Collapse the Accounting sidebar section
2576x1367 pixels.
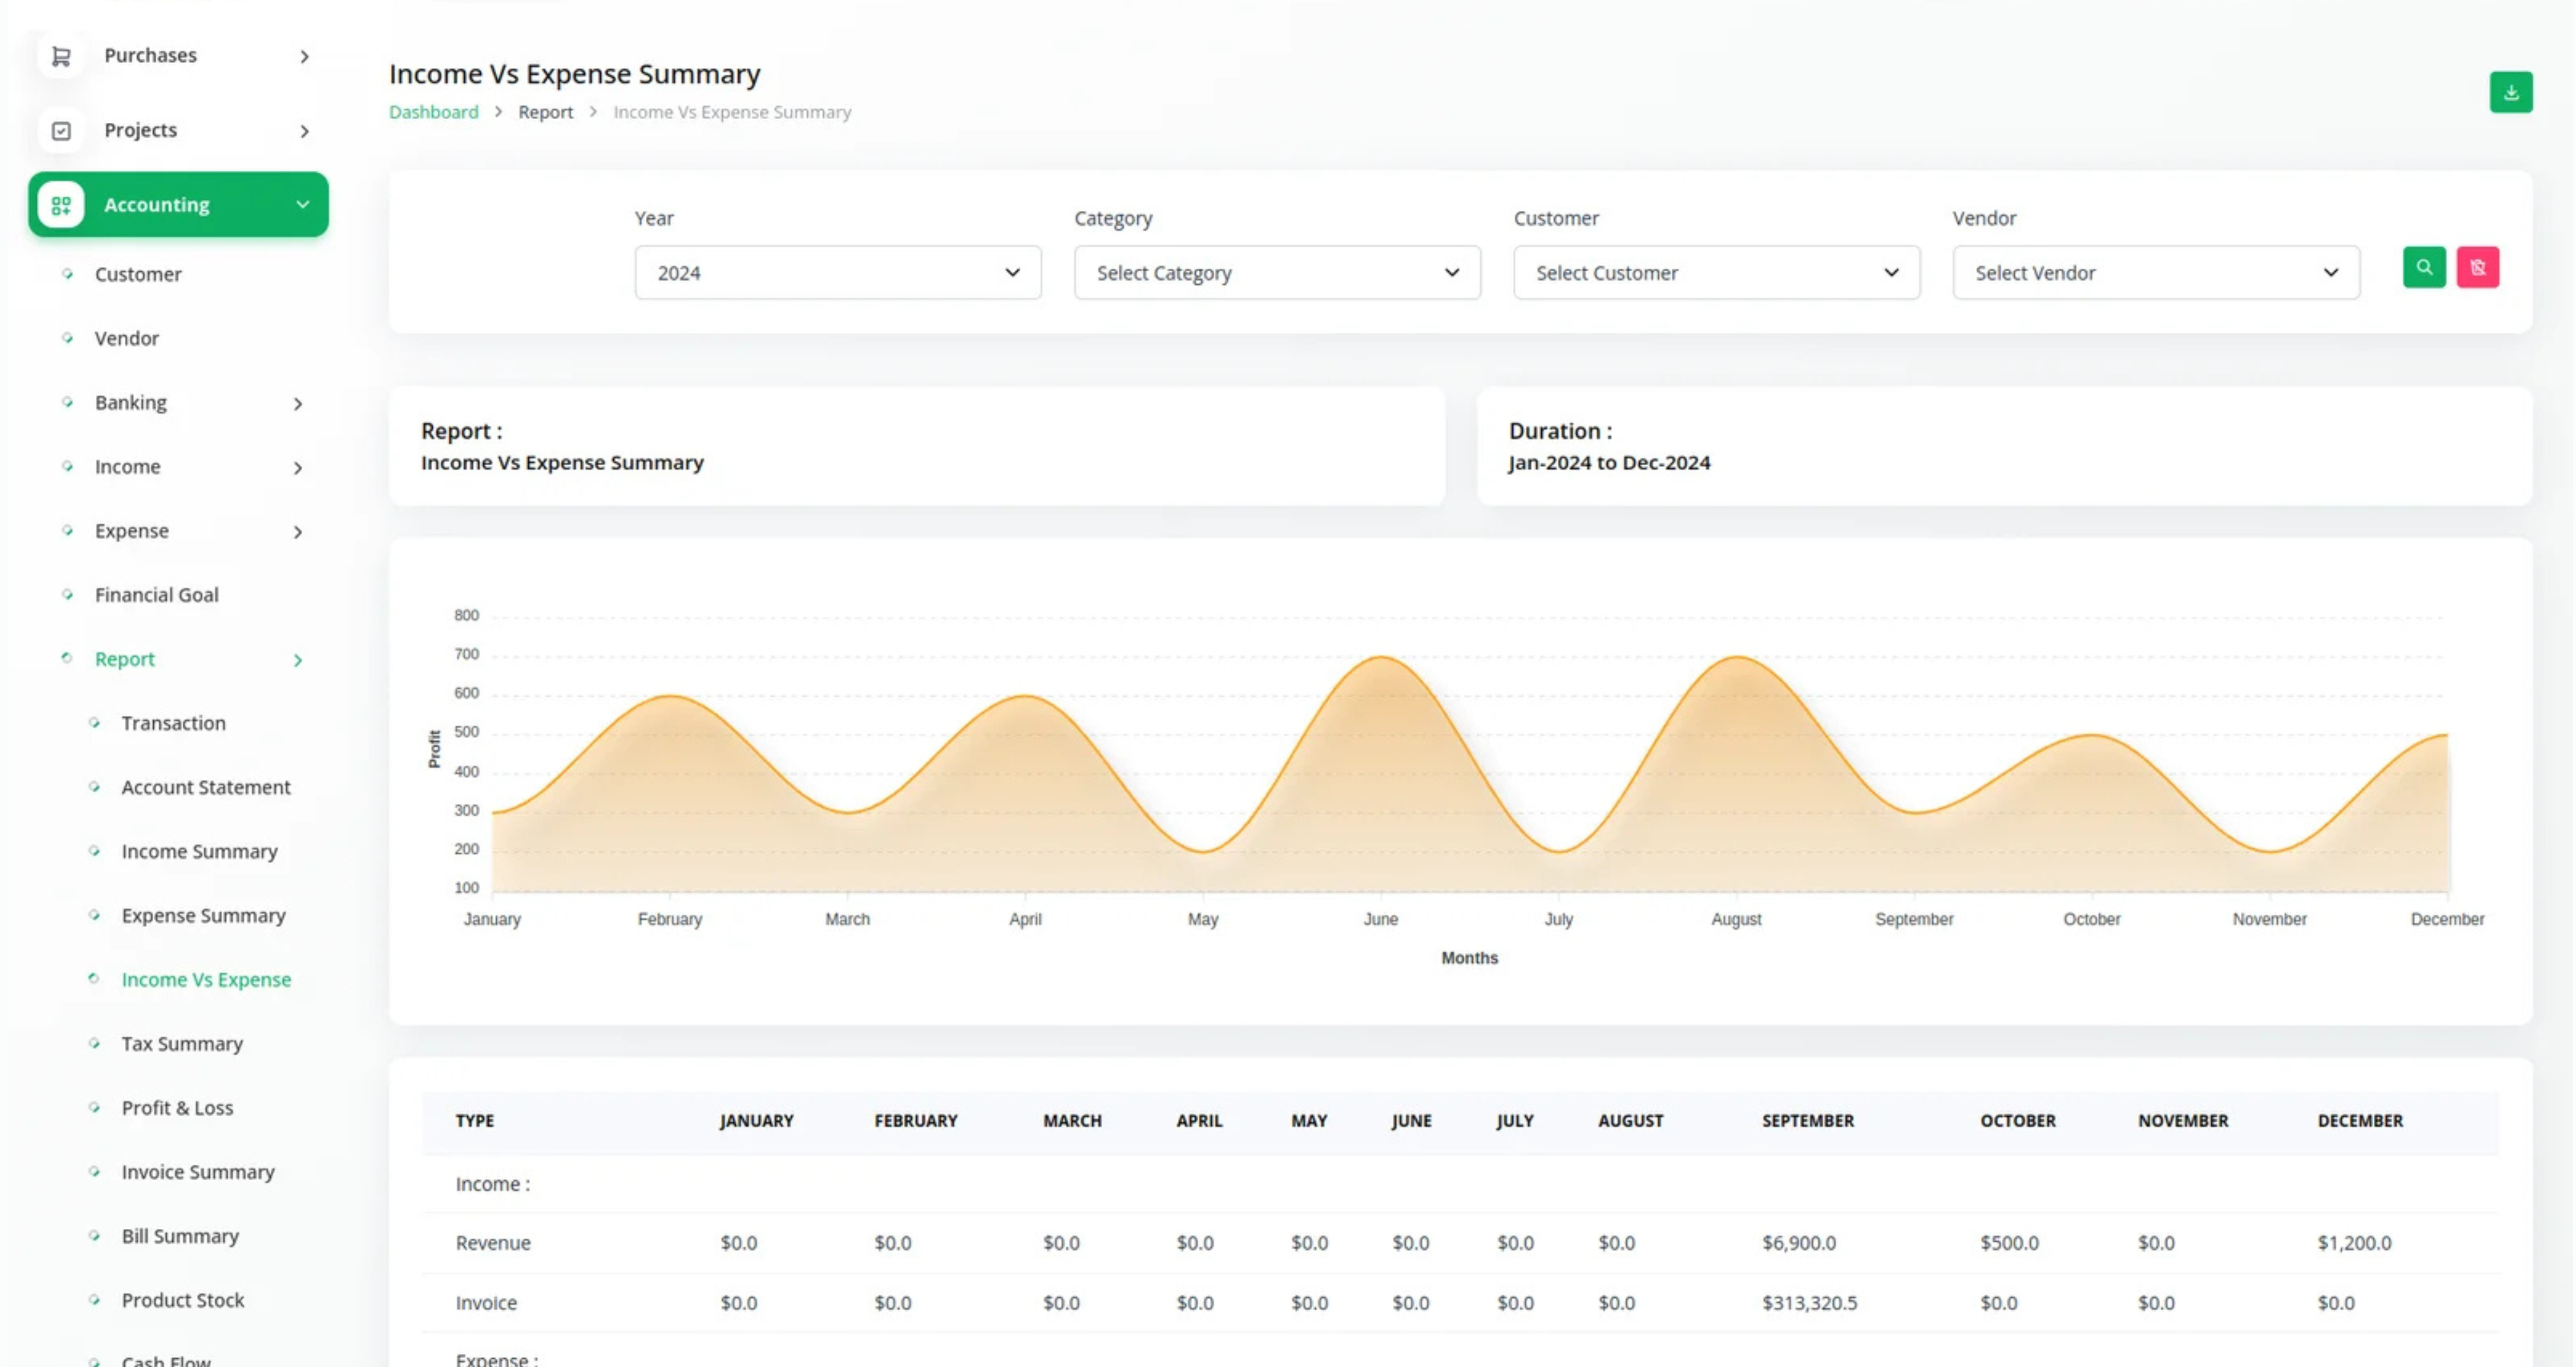pos(302,205)
